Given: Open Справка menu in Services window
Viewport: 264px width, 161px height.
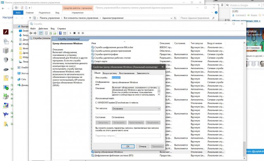Looking at the screenshot, I should click(61, 29).
